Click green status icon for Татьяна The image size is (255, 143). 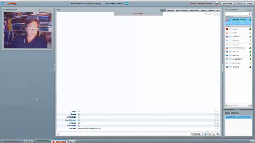pyautogui.click(x=250, y=67)
